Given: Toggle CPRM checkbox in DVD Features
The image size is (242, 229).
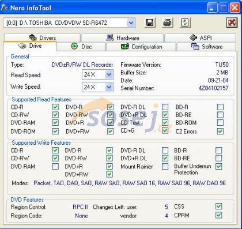Looking at the screenshot, I should pyautogui.click(x=219, y=215).
